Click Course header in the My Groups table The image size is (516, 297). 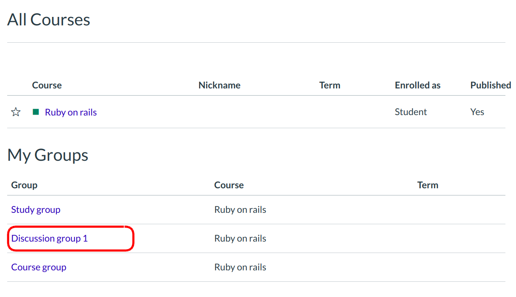click(x=229, y=185)
